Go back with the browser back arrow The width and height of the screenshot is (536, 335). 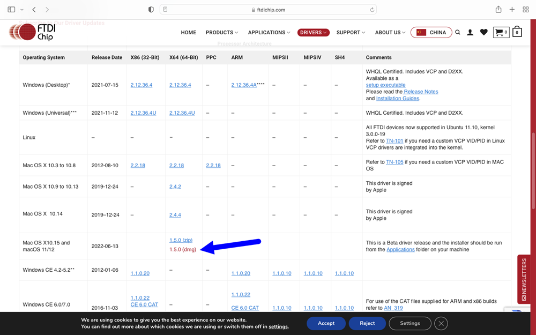point(34,10)
